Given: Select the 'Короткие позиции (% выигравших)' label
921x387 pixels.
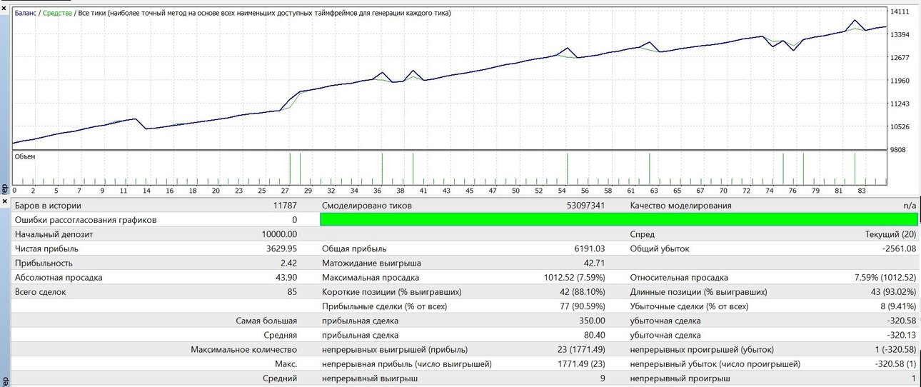Looking at the screenshot, I should pos(392,291).
